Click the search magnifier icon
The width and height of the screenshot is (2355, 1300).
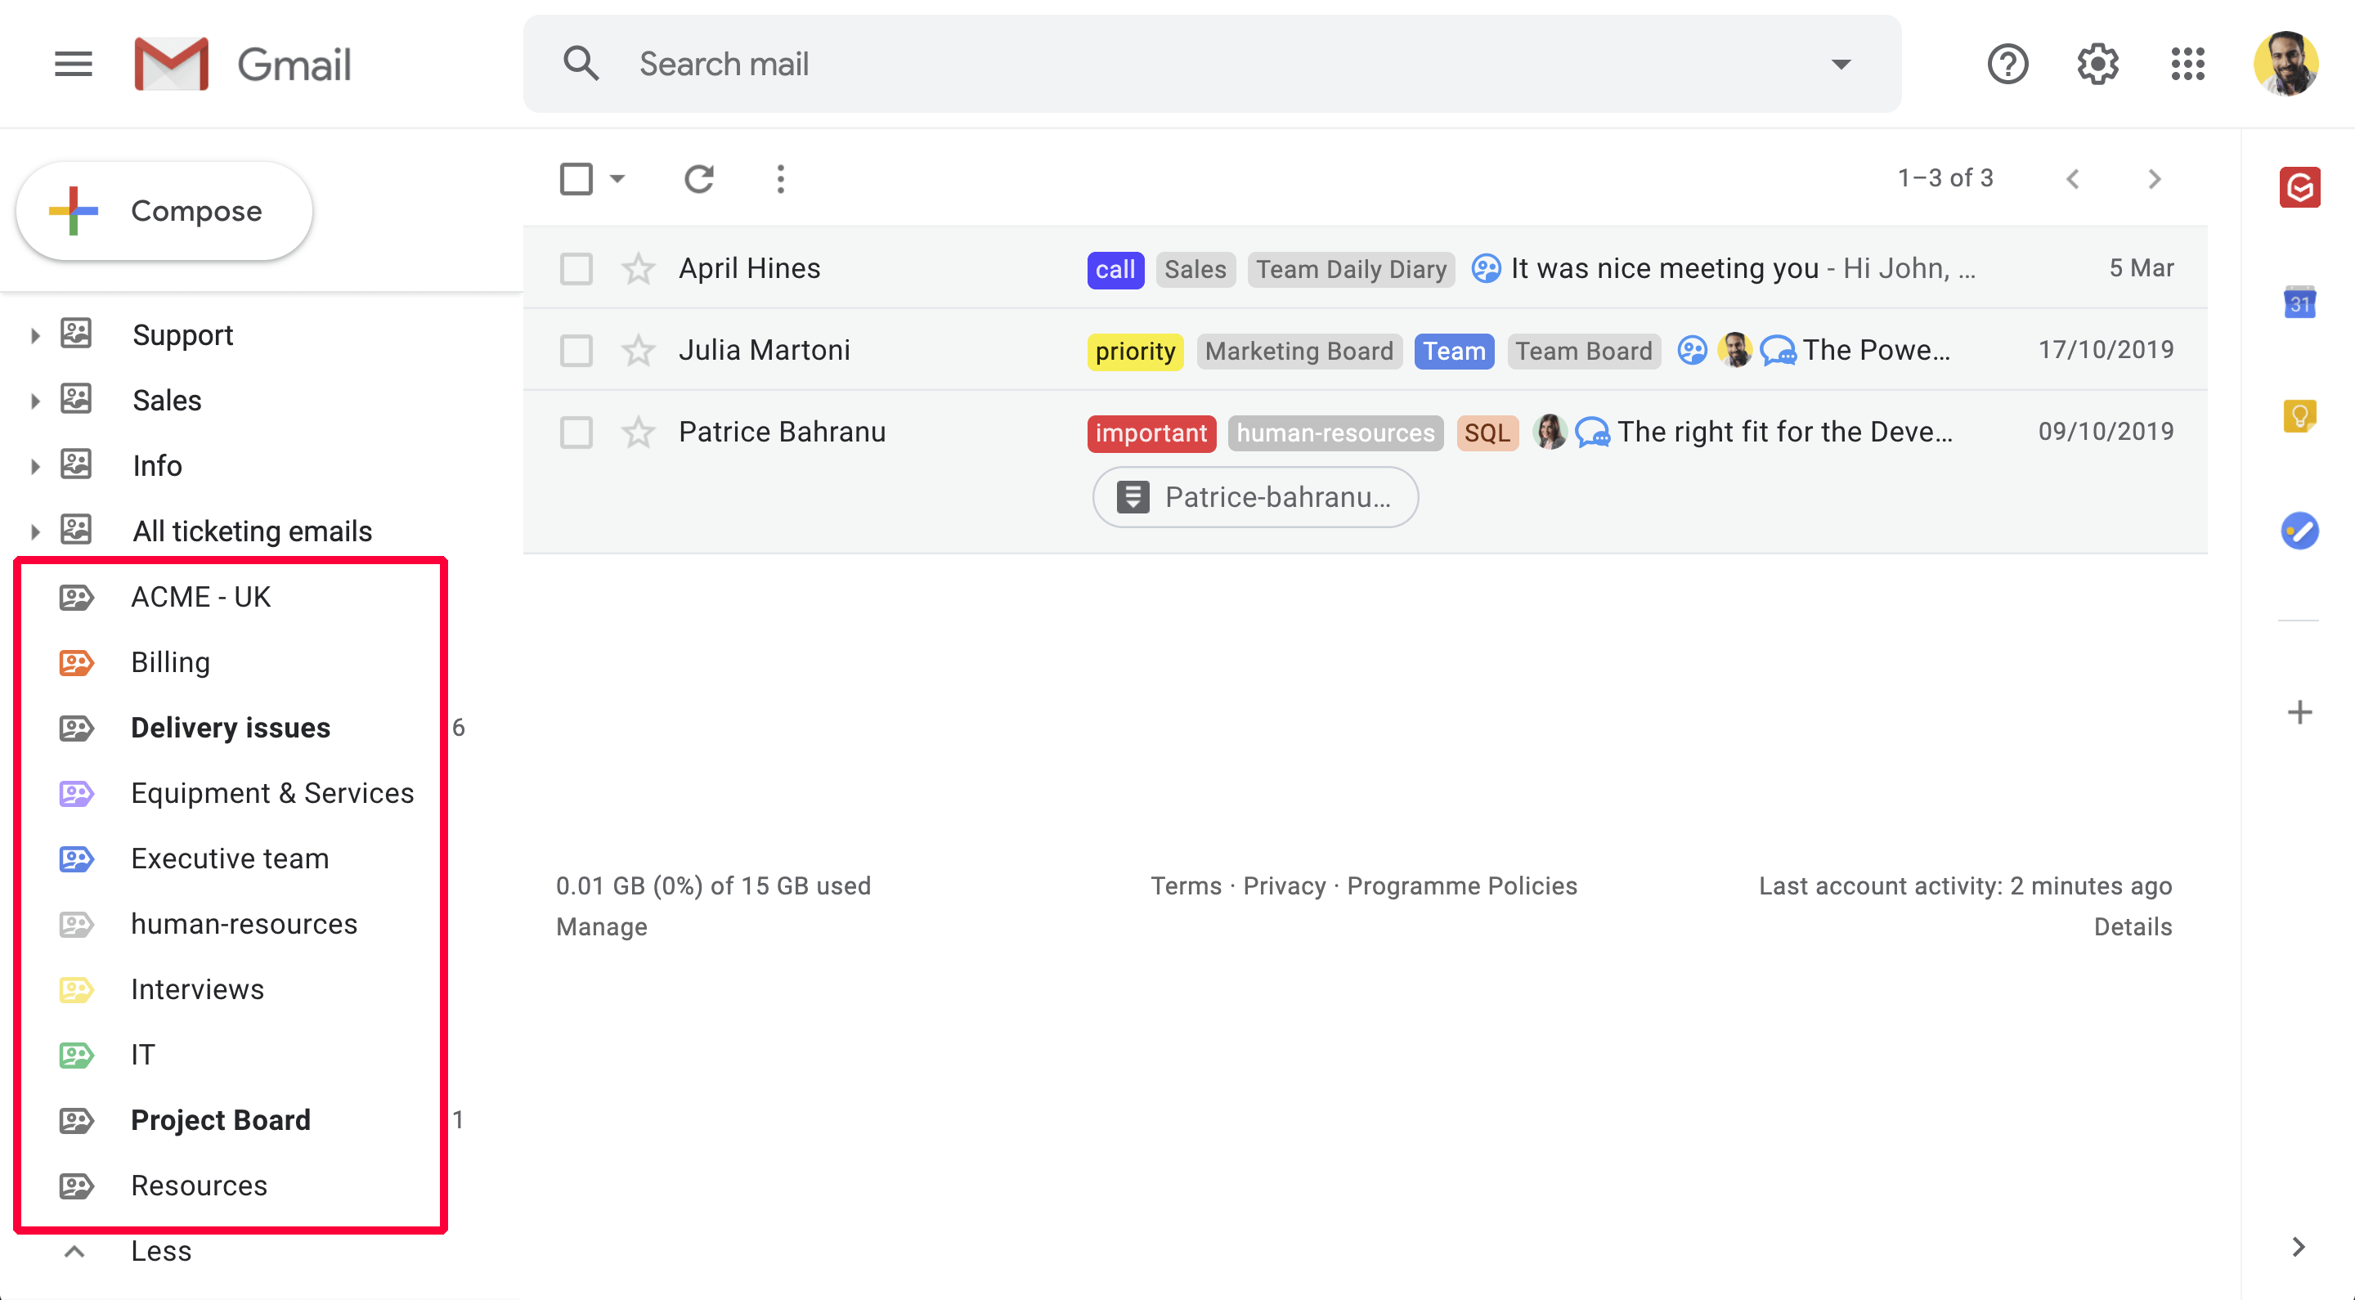pos(581,64)
